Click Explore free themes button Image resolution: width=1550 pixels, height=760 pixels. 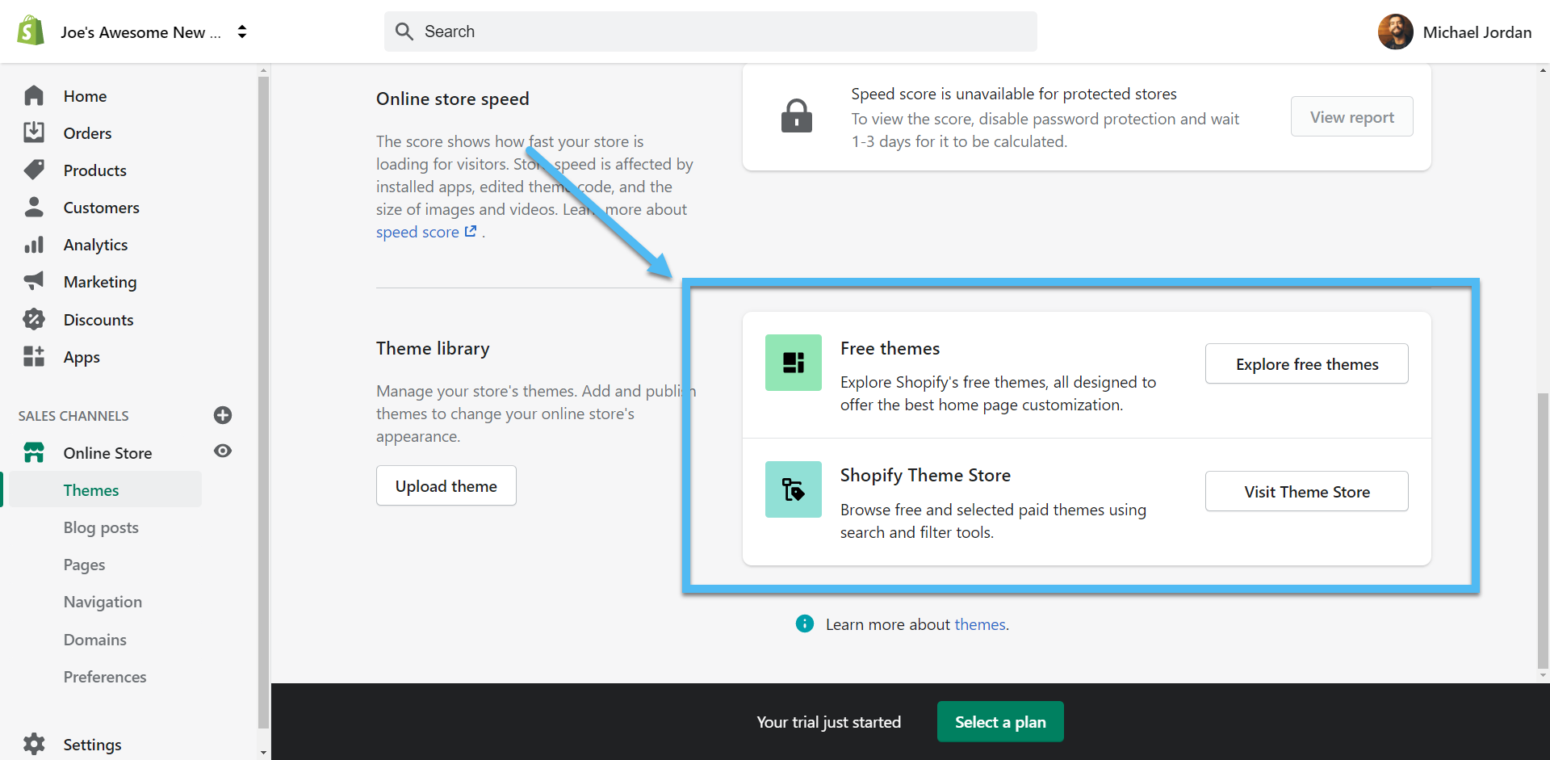[1307, 364]
